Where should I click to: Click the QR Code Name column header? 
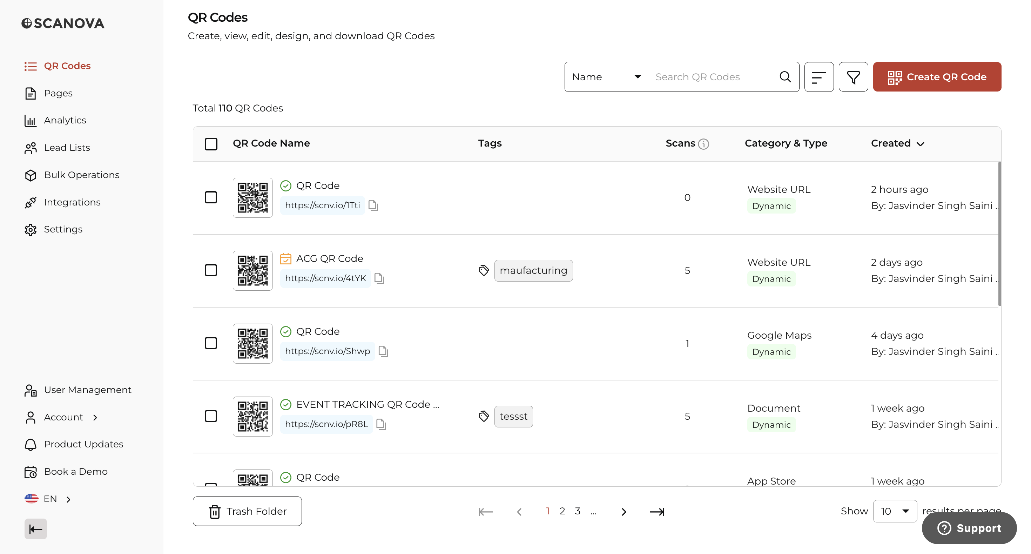pos(271,143)
